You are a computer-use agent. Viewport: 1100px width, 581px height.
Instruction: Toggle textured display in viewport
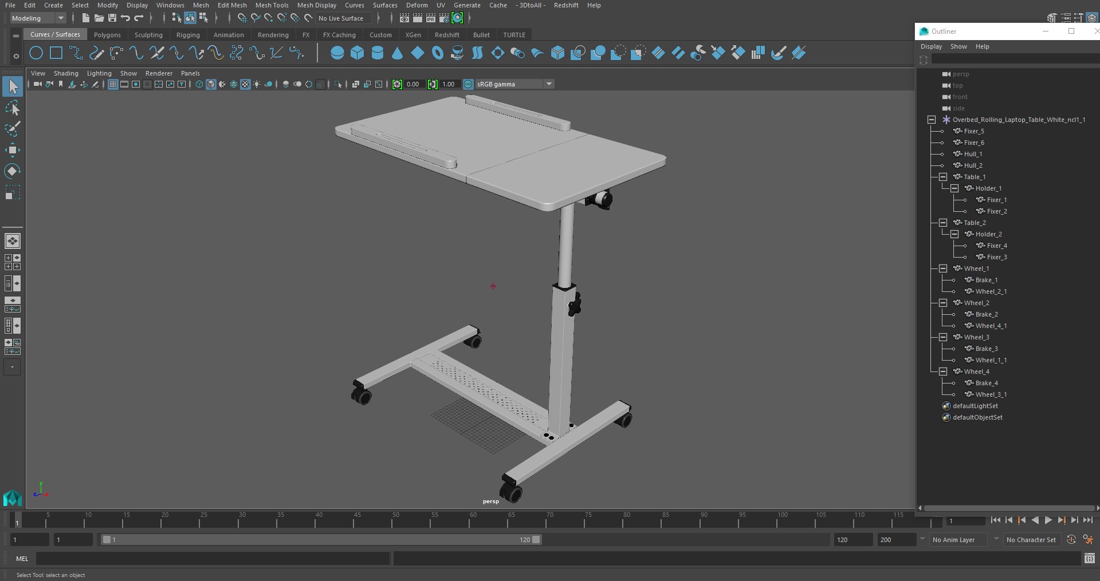245,84
